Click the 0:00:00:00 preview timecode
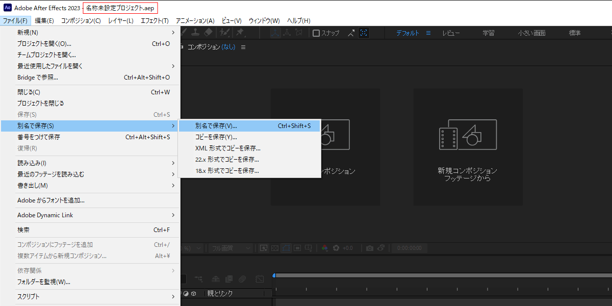 (410, 248)
